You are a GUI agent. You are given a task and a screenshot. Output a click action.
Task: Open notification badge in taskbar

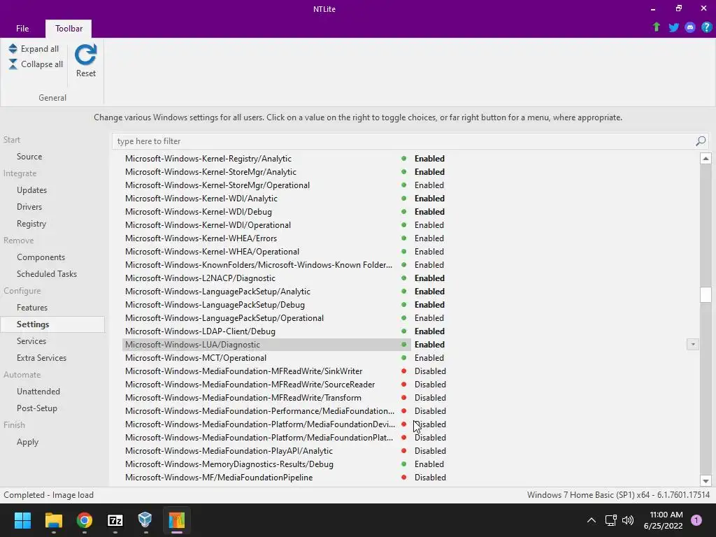coord(696,520)
